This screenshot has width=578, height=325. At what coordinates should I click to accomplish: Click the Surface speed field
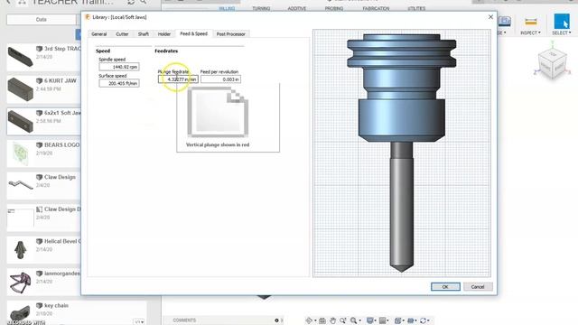coord(118,83)
